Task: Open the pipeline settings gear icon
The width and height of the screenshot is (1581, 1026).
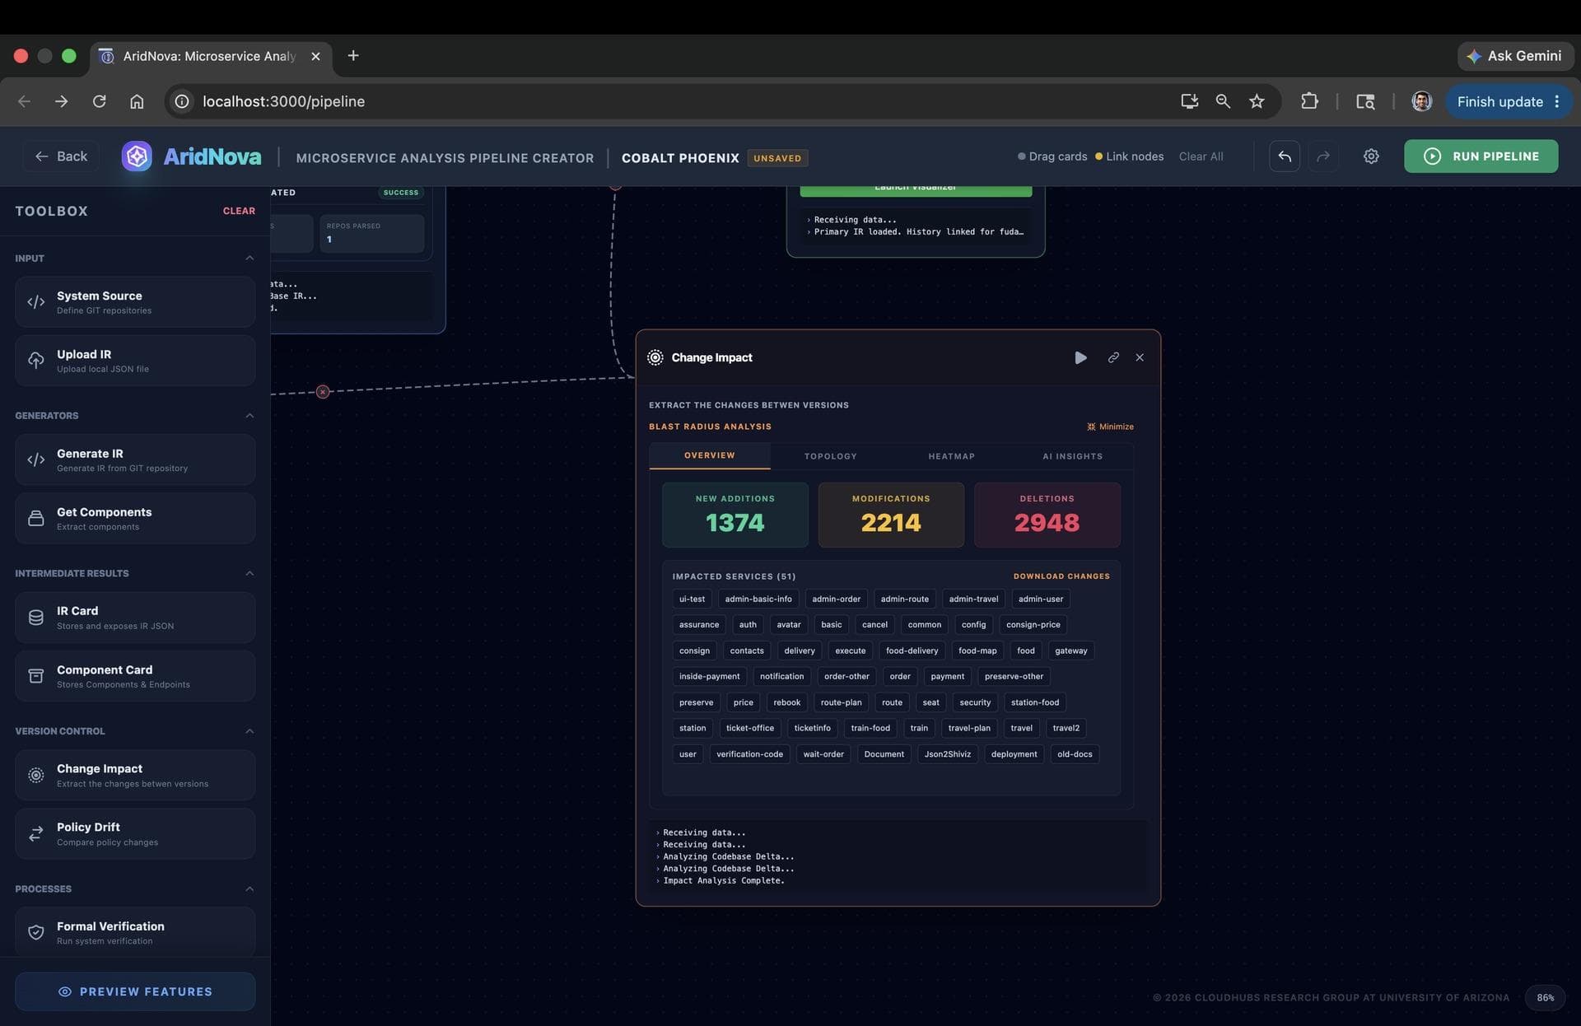Action: tap(1371, 156)
